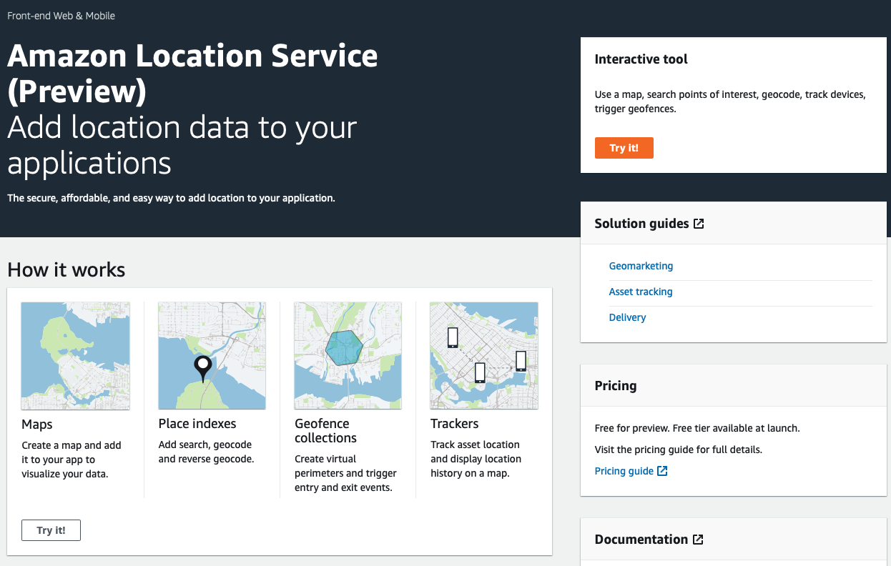The height and width of the screenshot is (566, 891).
Task: Select the Trackers map thumbnail
Action: [483, 355]
